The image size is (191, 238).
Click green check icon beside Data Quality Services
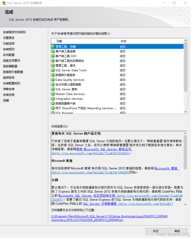point(53,80)
